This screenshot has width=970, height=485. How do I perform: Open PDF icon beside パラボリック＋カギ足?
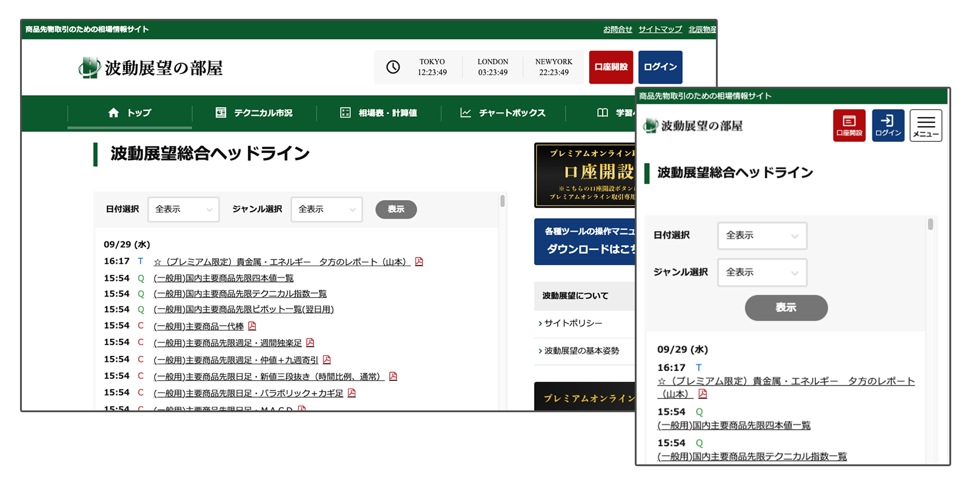(352, 393)
